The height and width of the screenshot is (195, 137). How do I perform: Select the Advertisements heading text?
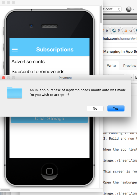(x=28, y=62)
